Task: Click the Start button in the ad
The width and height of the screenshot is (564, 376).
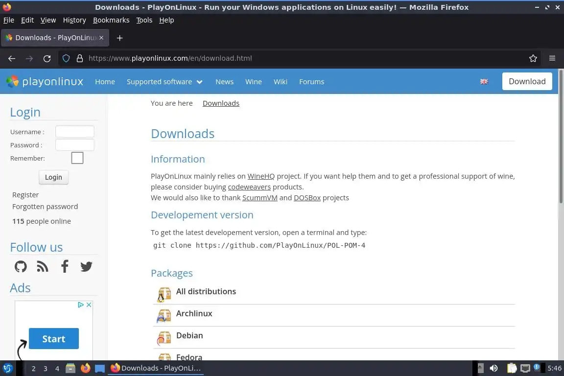Action: 53,339
